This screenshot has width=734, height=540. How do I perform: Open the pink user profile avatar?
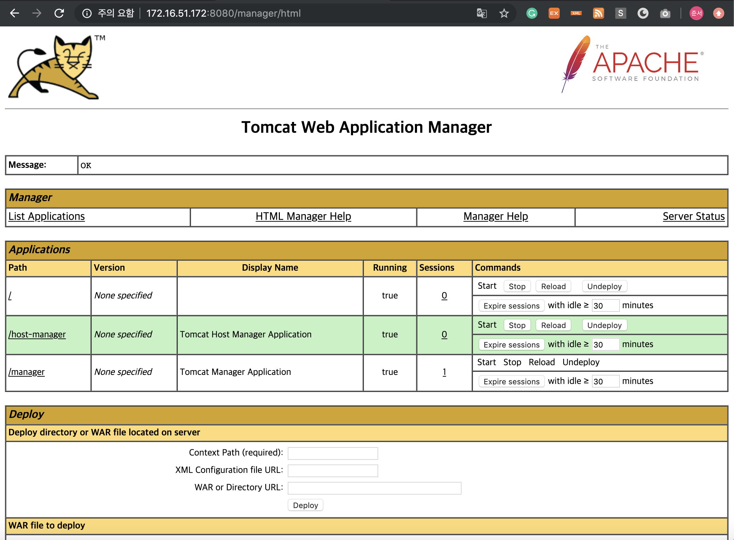[697, 13]
